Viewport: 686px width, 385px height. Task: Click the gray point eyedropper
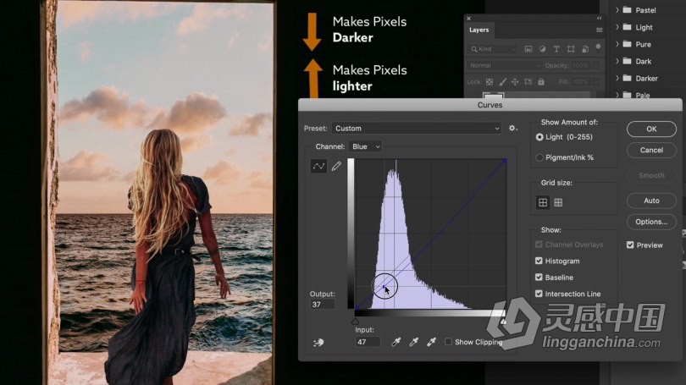point(413,342)
